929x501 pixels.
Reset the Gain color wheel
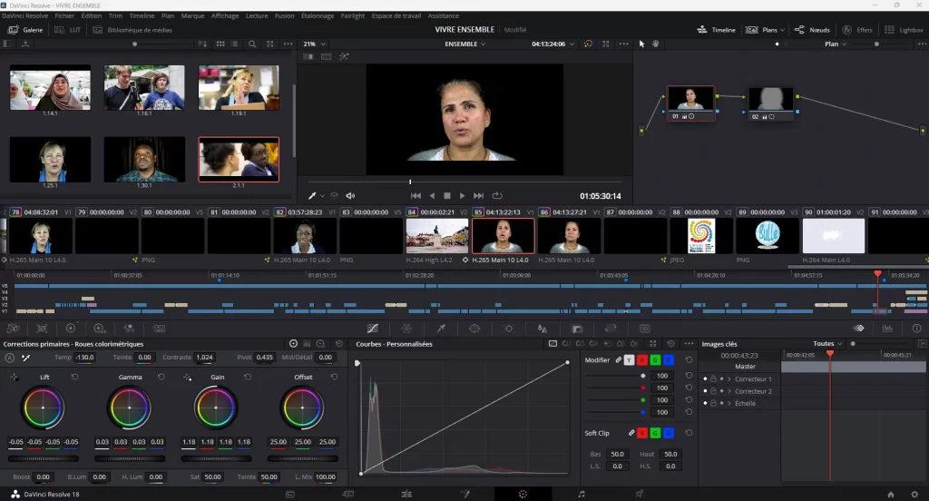pyautogui.click(x=248, y=377)
